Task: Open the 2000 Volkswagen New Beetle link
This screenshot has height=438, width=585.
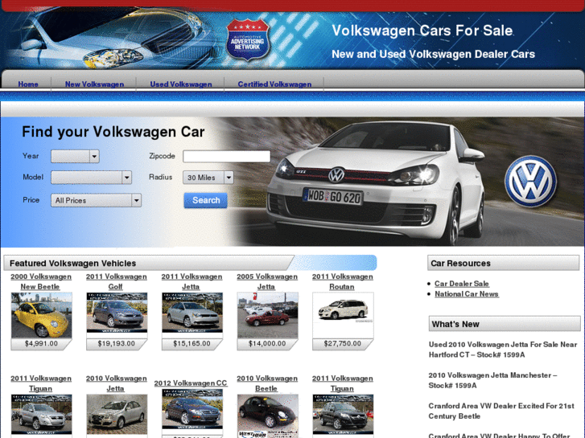Action: (41, 281)
